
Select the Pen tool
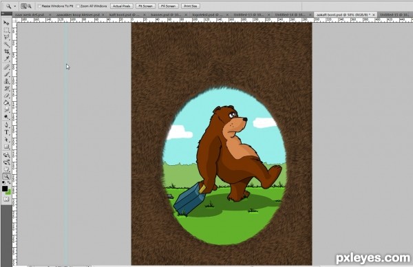tap(6, 125)
